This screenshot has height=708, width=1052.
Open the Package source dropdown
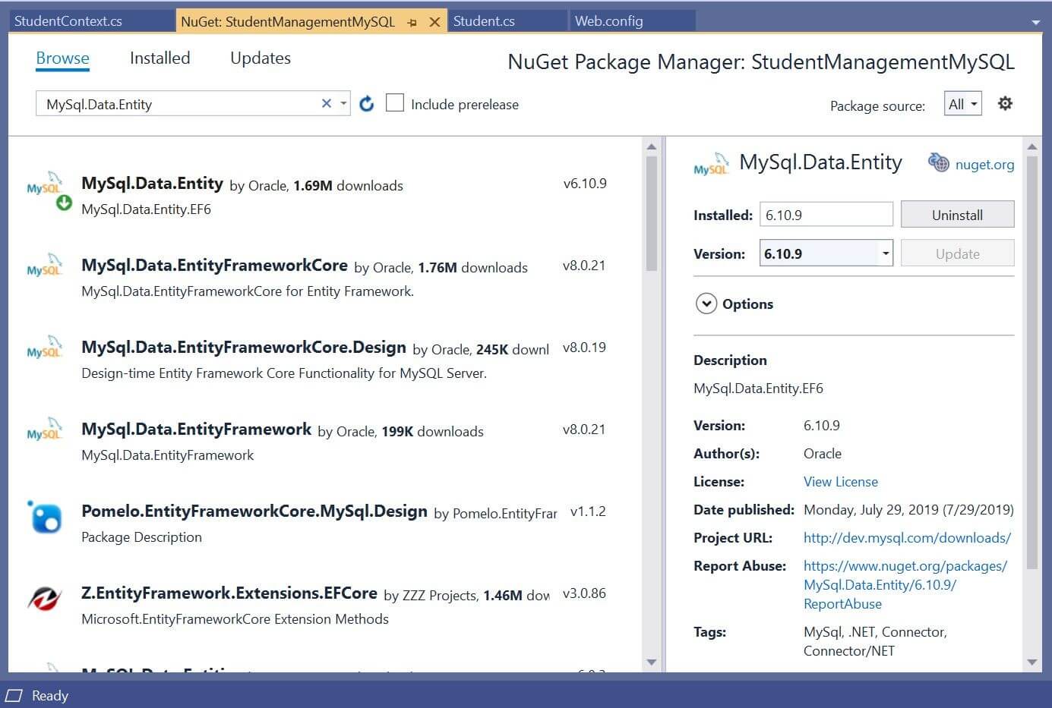[962, 104]
